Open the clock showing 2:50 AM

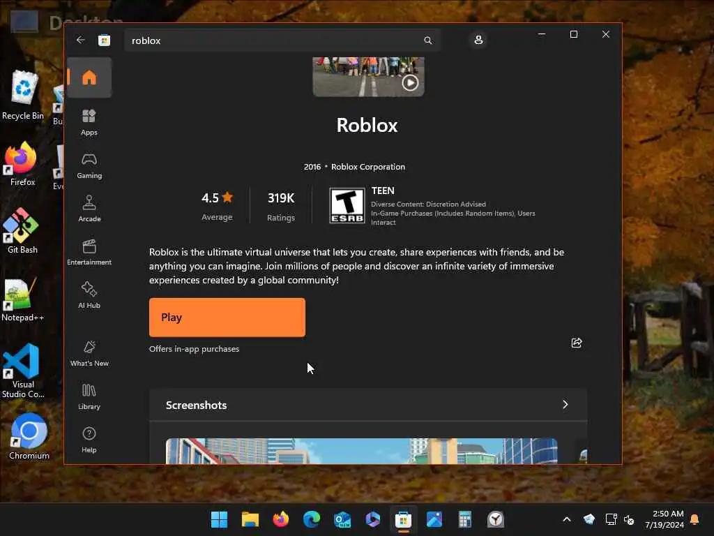[x=664, y=519]
